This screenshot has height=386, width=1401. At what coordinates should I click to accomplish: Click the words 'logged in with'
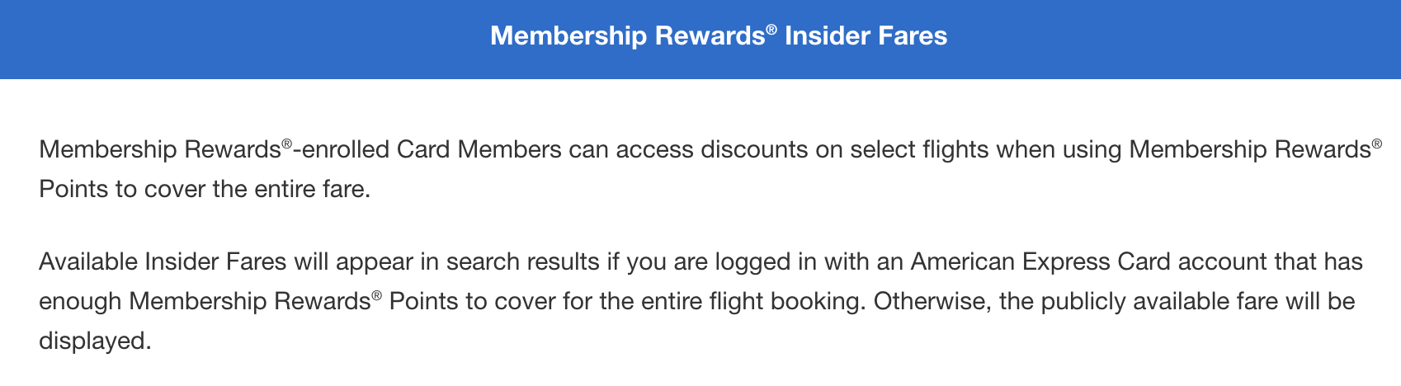[788, 261]
